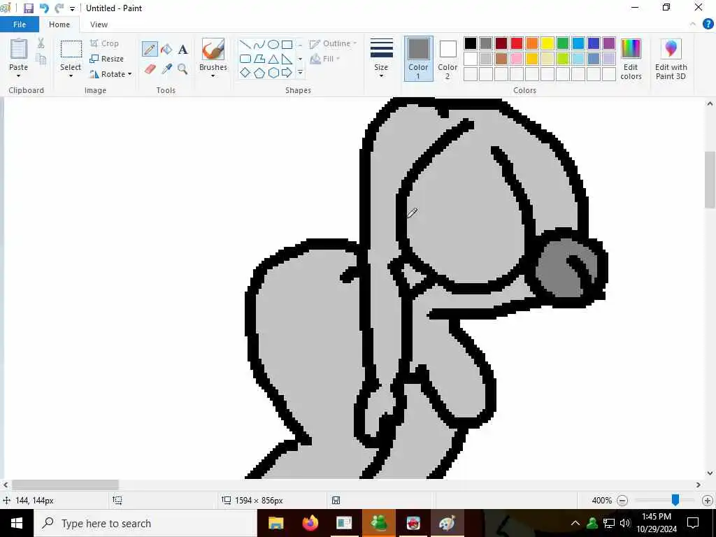Choose the Right arrow shape
Image resolution: width=716 pixels, height=537 pixels.
click(x=287, y=73)
